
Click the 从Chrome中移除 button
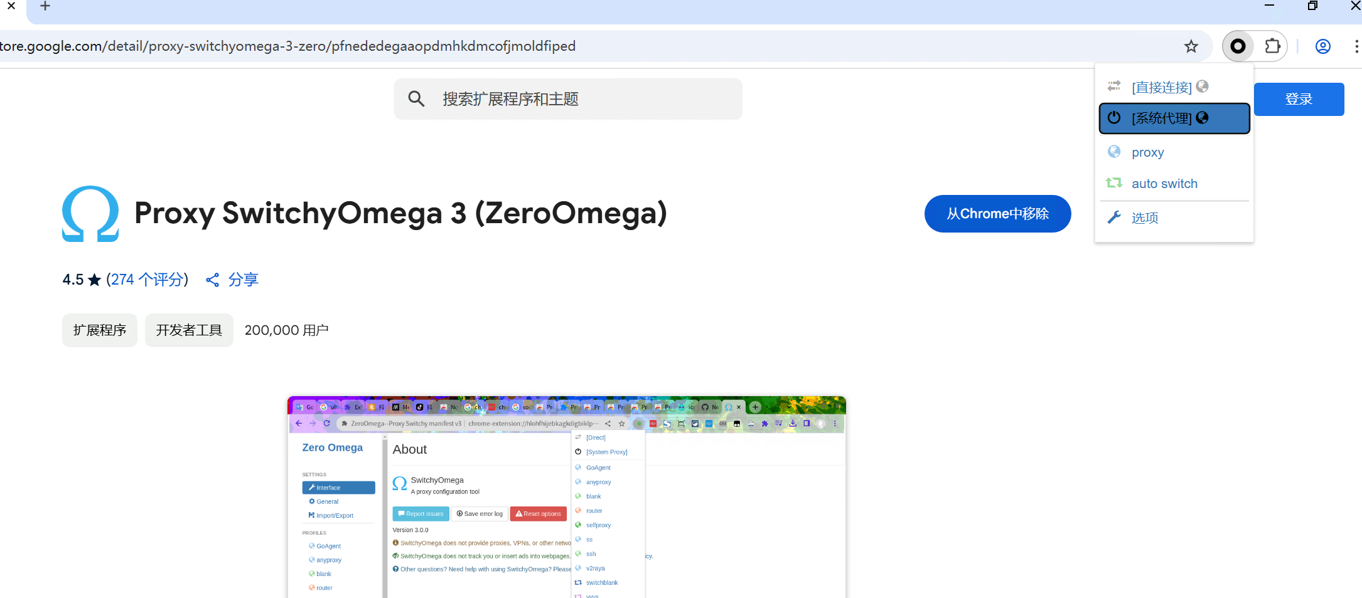[x=997, y=214]
